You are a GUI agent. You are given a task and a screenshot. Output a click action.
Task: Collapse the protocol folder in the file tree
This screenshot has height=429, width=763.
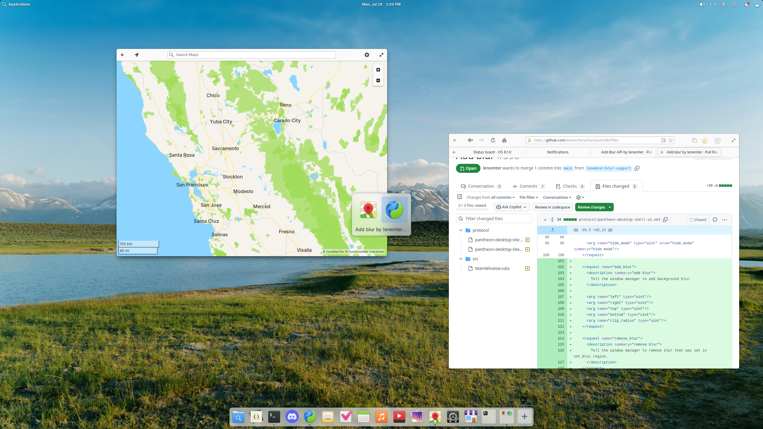pos(461,230)
